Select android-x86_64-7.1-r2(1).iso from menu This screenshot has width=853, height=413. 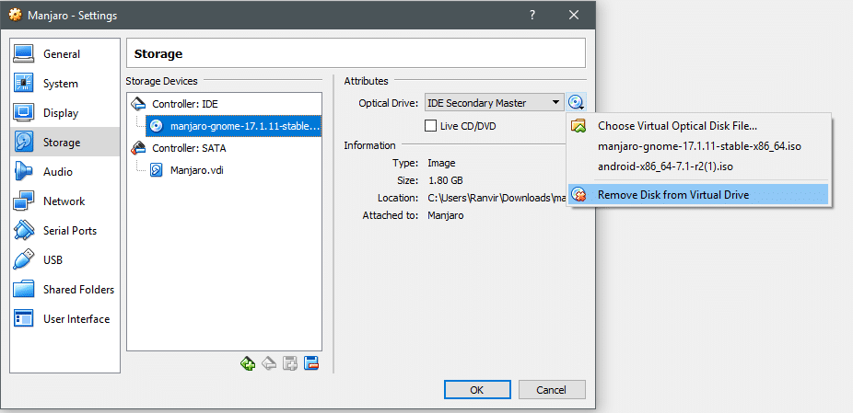[x=698, y=166]
